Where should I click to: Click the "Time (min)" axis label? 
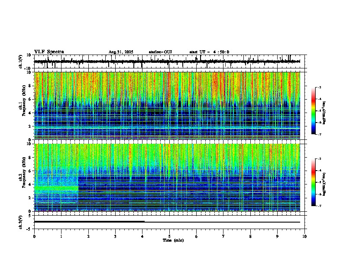coord(173,240)
